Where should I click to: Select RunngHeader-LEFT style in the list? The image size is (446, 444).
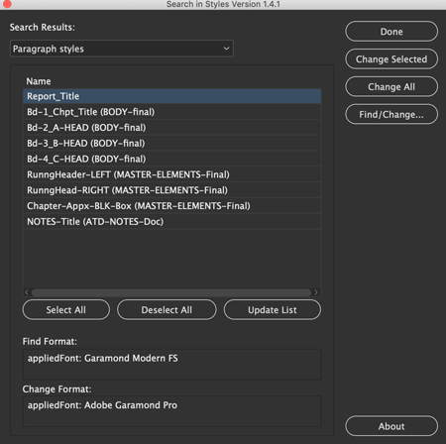point(172,174)
